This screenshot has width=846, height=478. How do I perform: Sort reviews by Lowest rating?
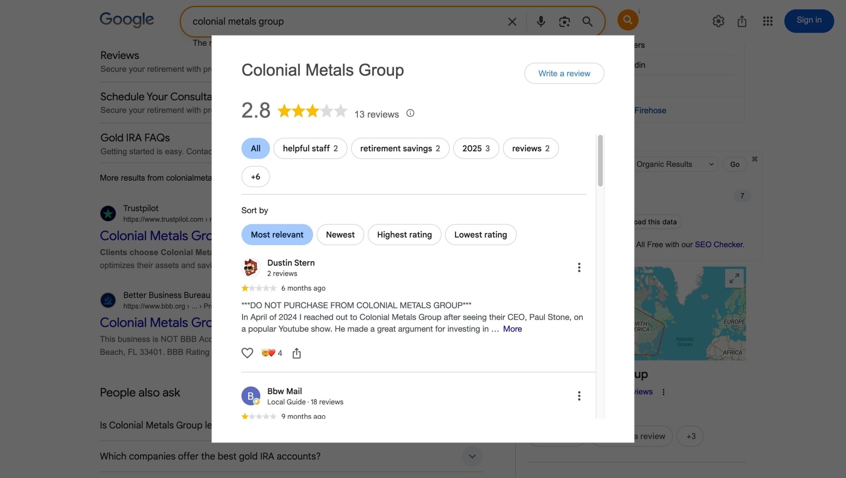(x=481, y=235)
